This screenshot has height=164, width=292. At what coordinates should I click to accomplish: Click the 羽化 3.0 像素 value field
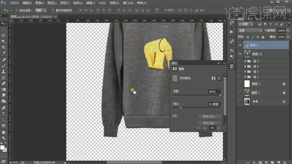coord(214,104)
